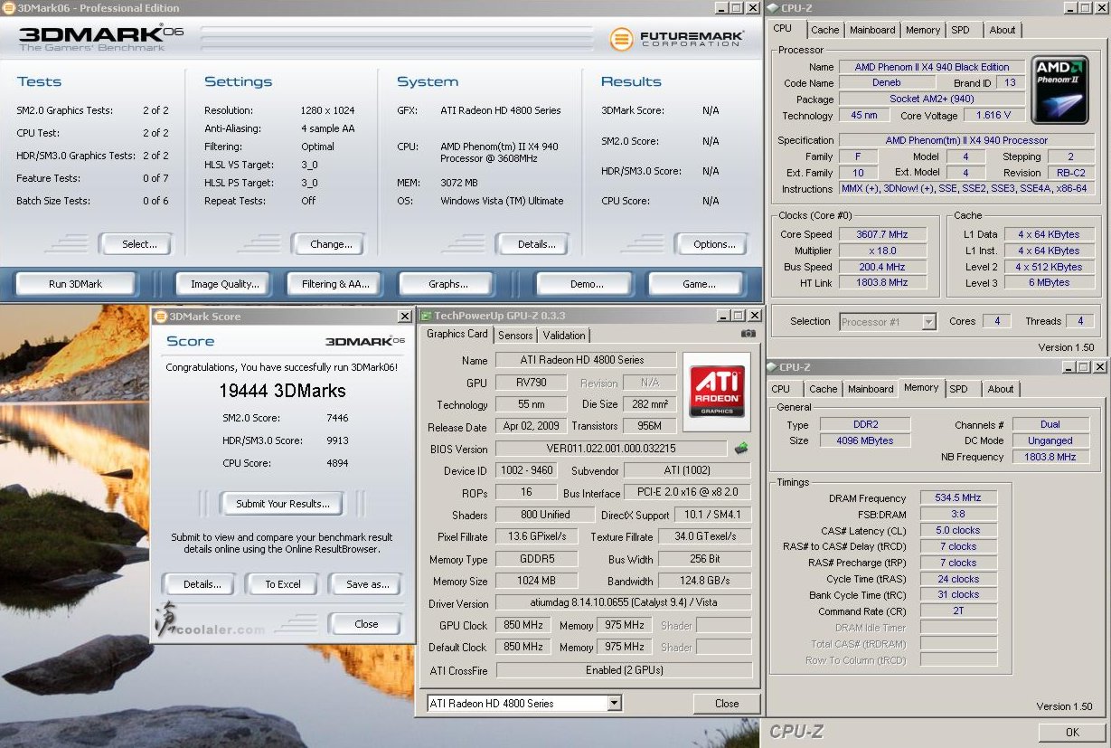Switch to the Sensors tab in GPU-Z
1111x748 pixels.
pyautogui.click(x=515, y=336)
